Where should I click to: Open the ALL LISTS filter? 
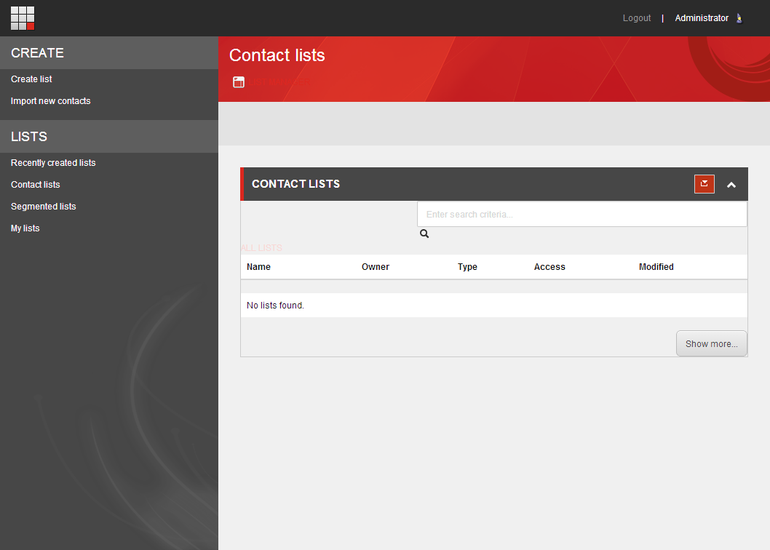tap(261, 247)
